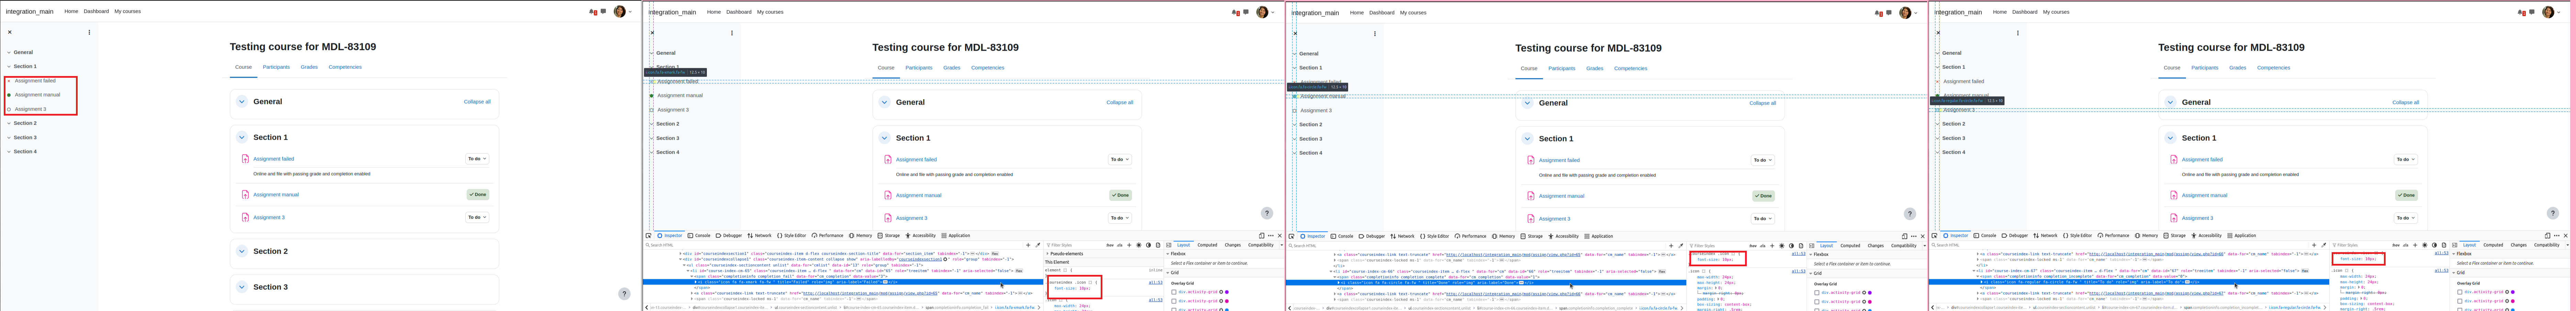The height and width of the screenshot is (311, 2576).
Task: Click the help question-mark button in fourth screenshot
Action: pos(2553,213)
